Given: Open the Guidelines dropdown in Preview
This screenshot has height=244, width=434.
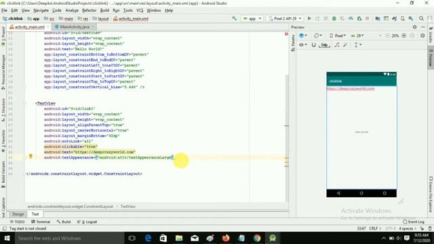Looking at the screenshot, I should coord(357,45).
